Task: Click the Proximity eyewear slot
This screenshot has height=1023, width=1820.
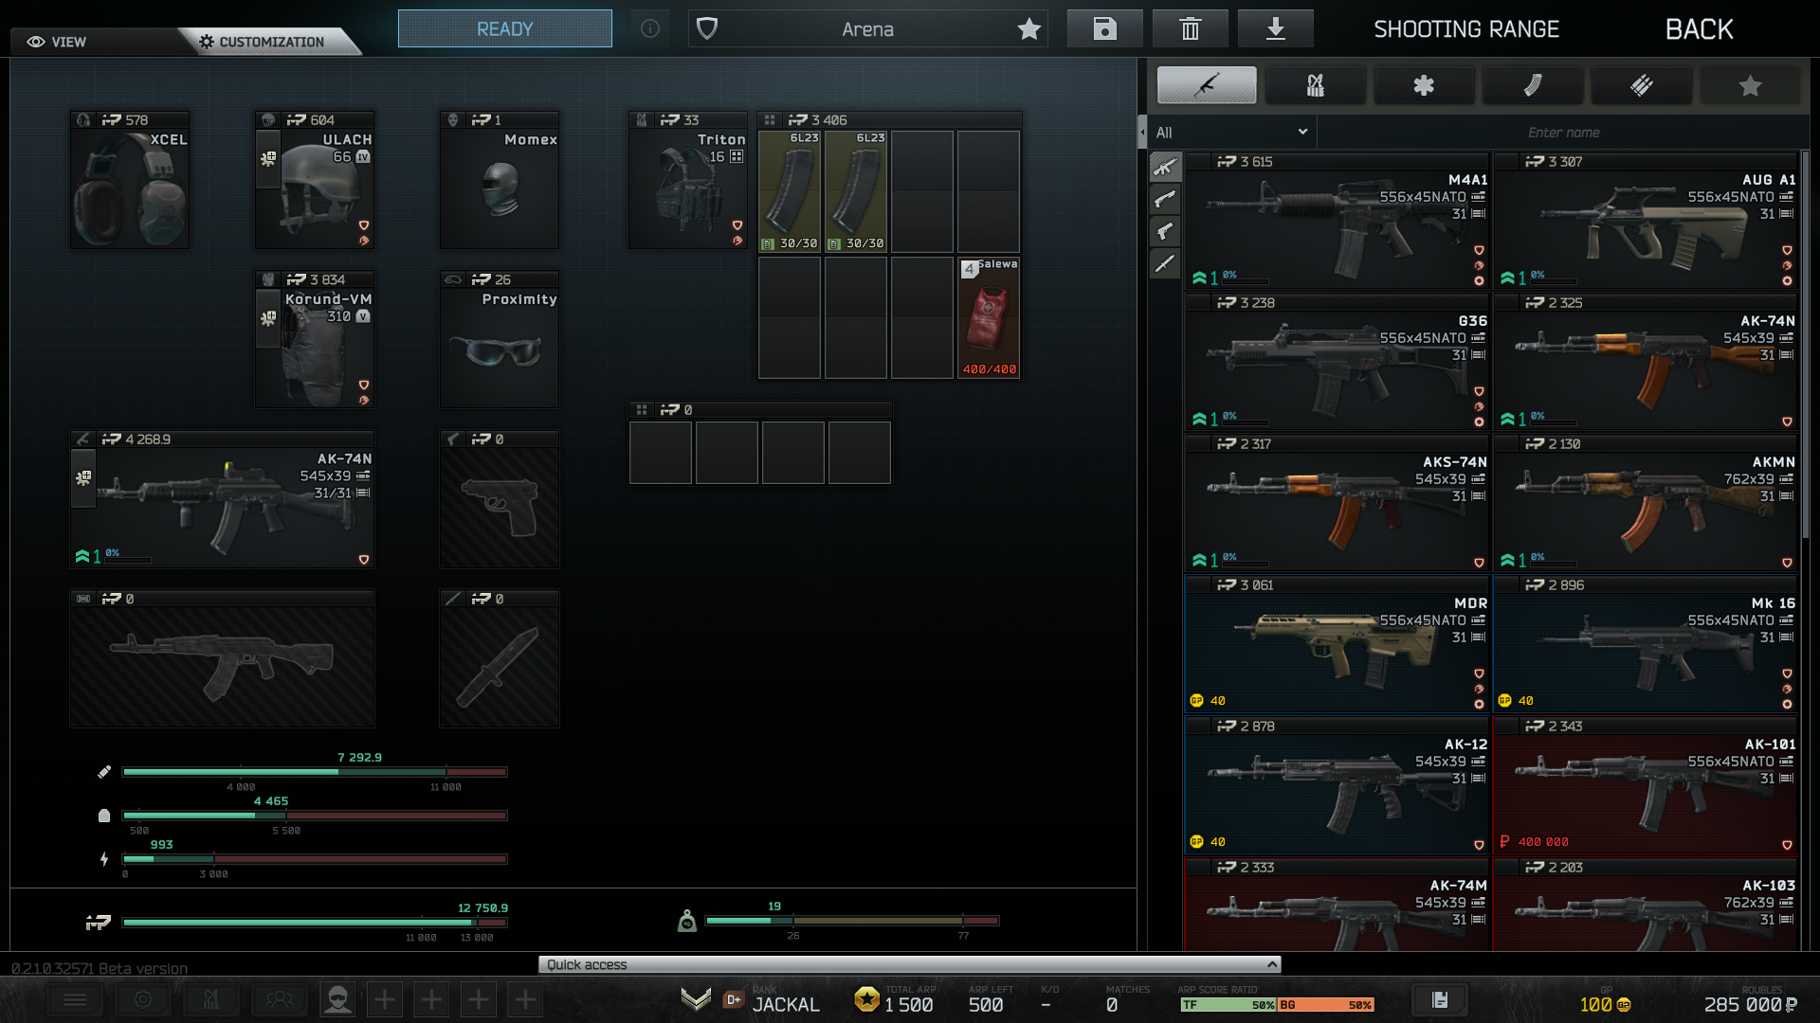Action: [500, 340]
